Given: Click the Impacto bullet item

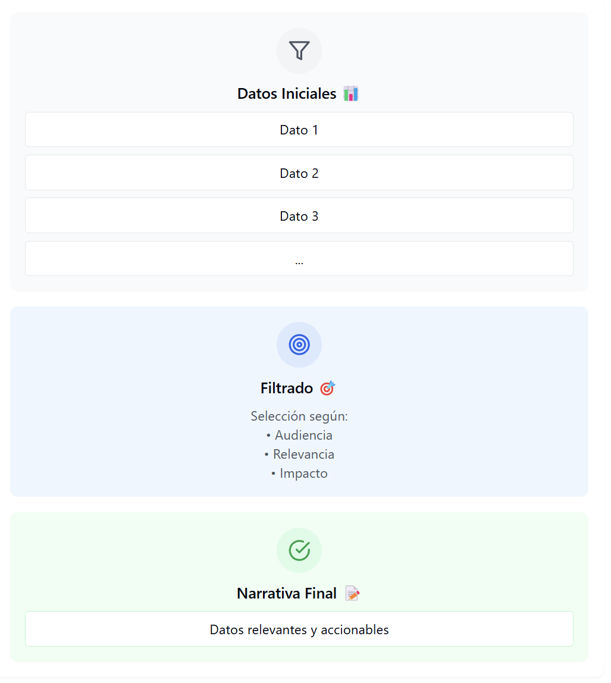Looking at the screenshot, I should tap(299, 474).
